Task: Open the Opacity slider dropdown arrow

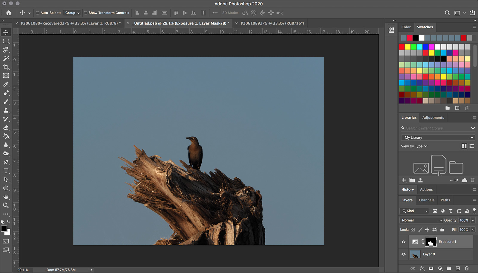Action: (473, 220)
